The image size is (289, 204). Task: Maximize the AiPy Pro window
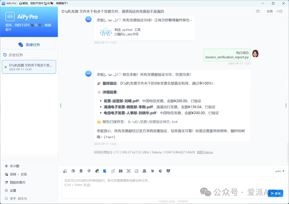coord(273,3)
